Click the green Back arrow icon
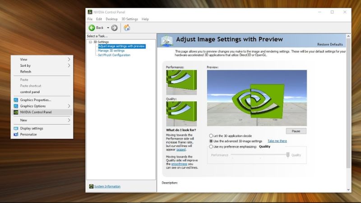The width and height of the screenshot is (361, 203). click(x=92, y=28)
